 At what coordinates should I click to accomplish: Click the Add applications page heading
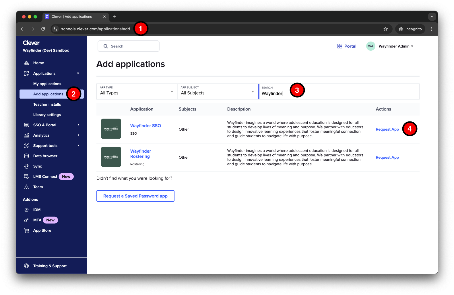[x=131, y=64]
